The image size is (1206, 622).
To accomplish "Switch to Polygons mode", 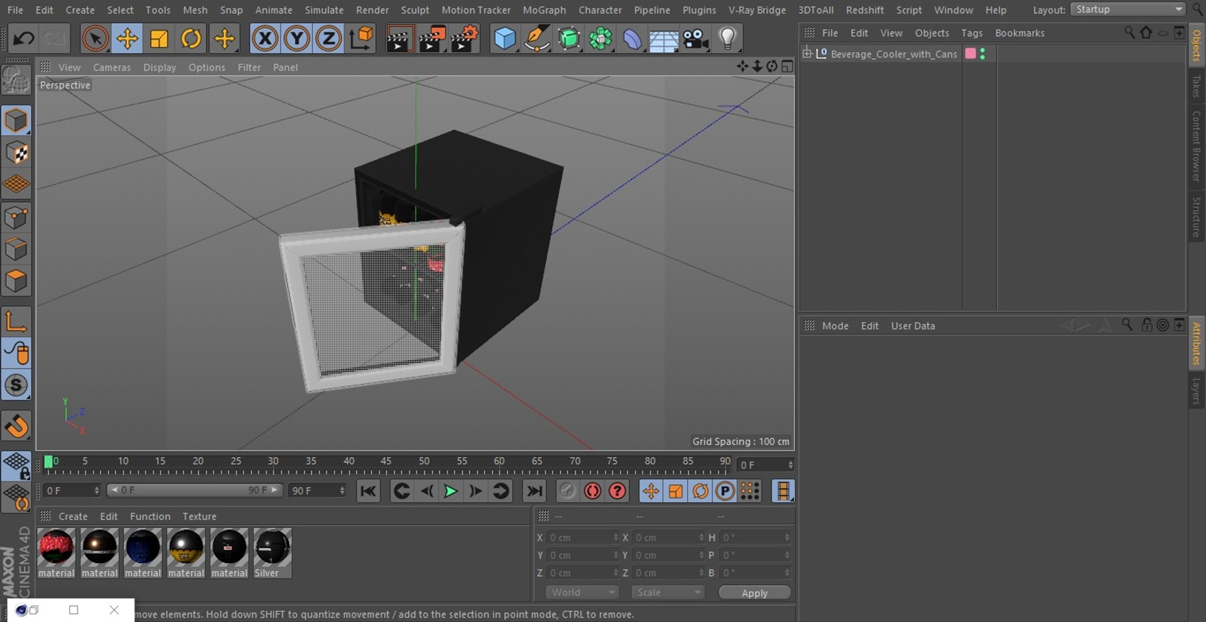I will (x=16, y=281).
